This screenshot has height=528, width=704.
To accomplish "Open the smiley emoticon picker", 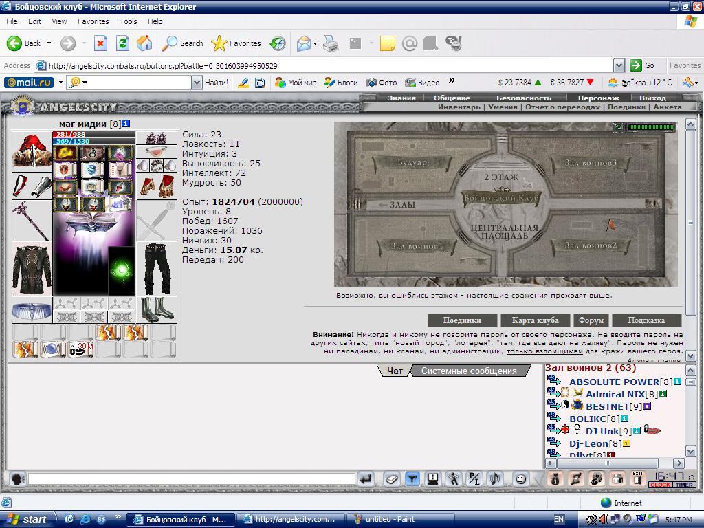I will (x=521, y=479).
